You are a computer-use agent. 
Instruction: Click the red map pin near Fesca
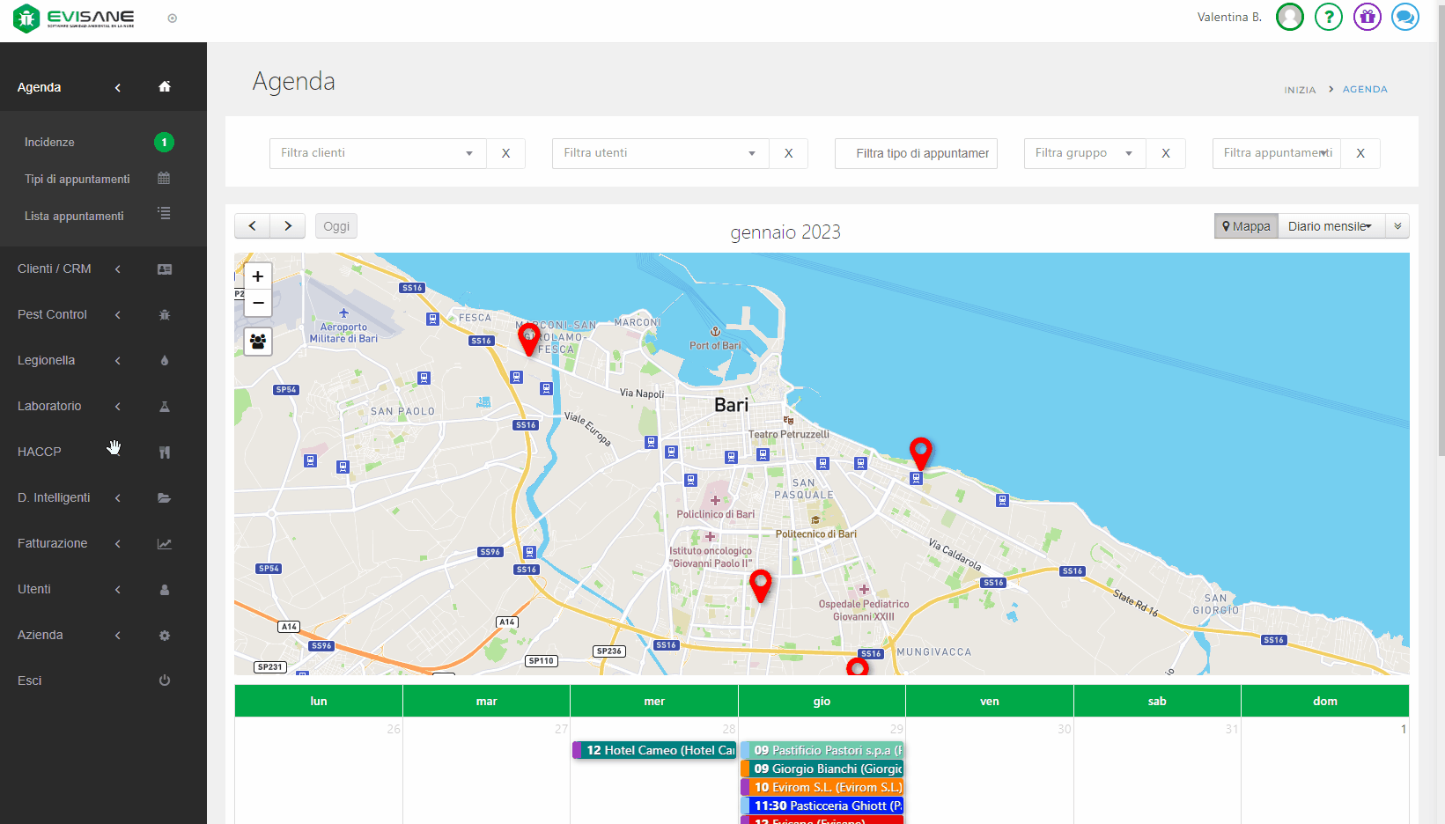(528, 339)
